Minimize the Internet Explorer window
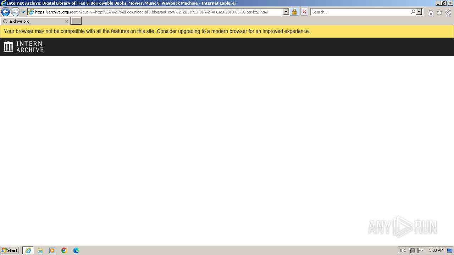 (x=438, y=3)
